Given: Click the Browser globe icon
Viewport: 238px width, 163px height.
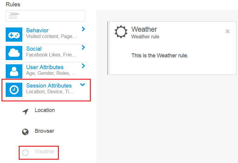Looking at the screenshot, I should [x=25, y=132].
